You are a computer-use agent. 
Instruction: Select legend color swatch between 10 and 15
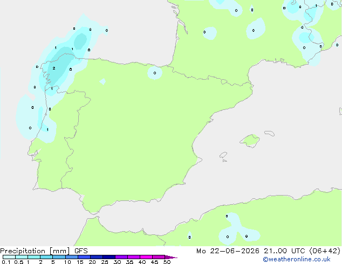pyautogui.click(x=72, y=257)
